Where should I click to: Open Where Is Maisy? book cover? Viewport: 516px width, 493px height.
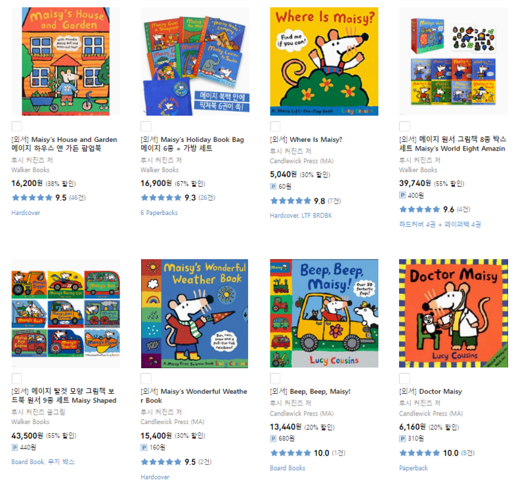coord(324,61)
